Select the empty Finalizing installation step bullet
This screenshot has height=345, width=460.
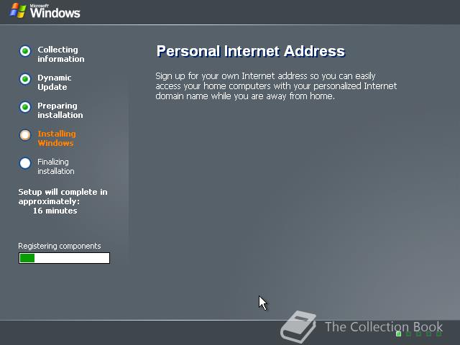click(x=25, y=163)
